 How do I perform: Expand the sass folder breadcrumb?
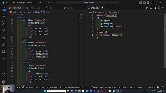[x=91, y=12]
